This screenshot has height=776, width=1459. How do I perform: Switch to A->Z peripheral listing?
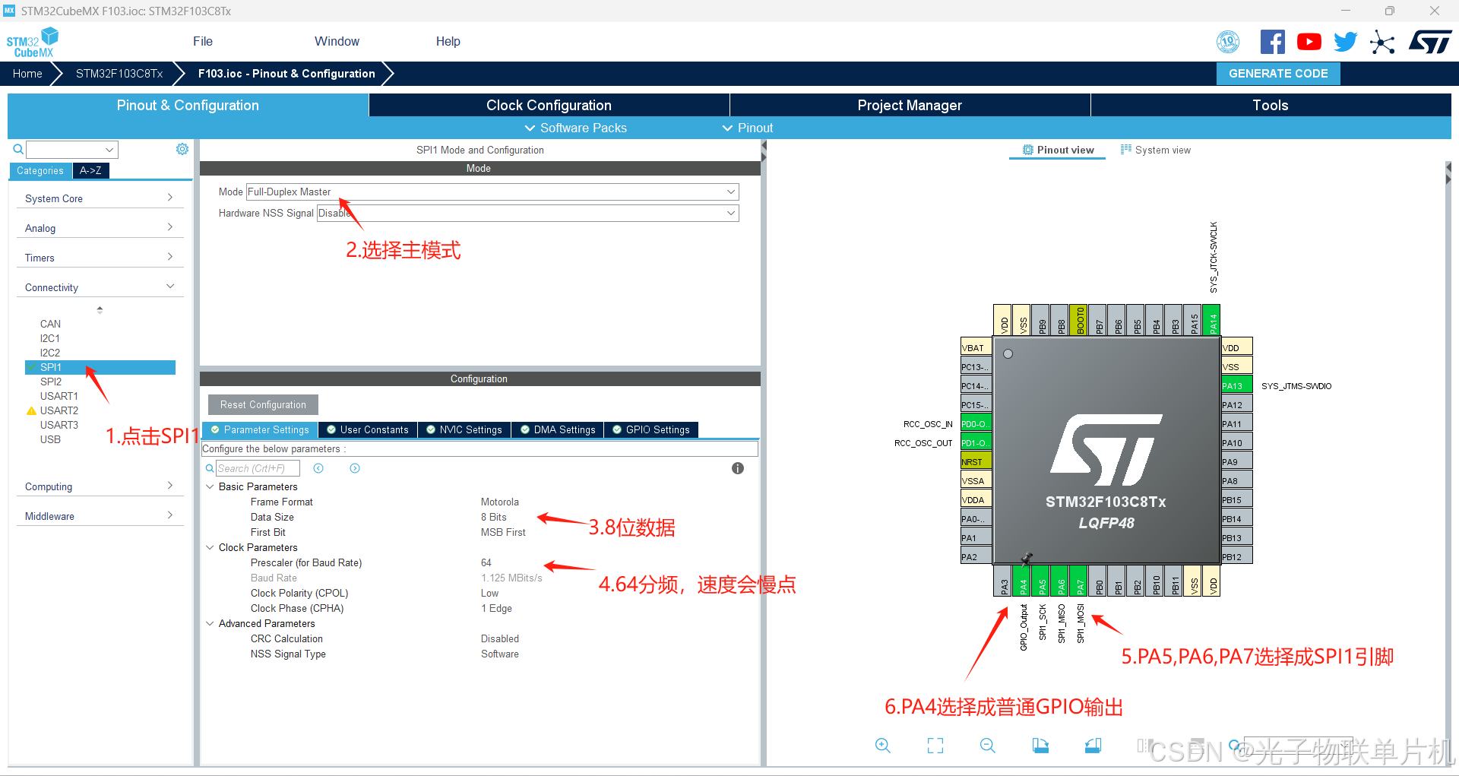point(91,170)
